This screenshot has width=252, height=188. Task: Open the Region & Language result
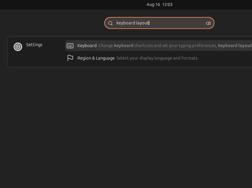[158, 58]
